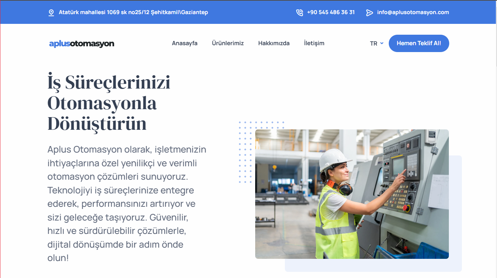The image size is (497, 278).
Task: Click the chevron arrow beside TR
Action: pos(382,43)
